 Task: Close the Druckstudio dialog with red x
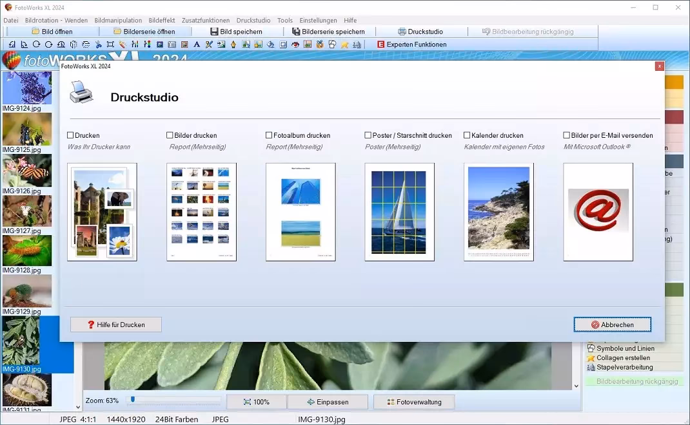tap(659, 66)
